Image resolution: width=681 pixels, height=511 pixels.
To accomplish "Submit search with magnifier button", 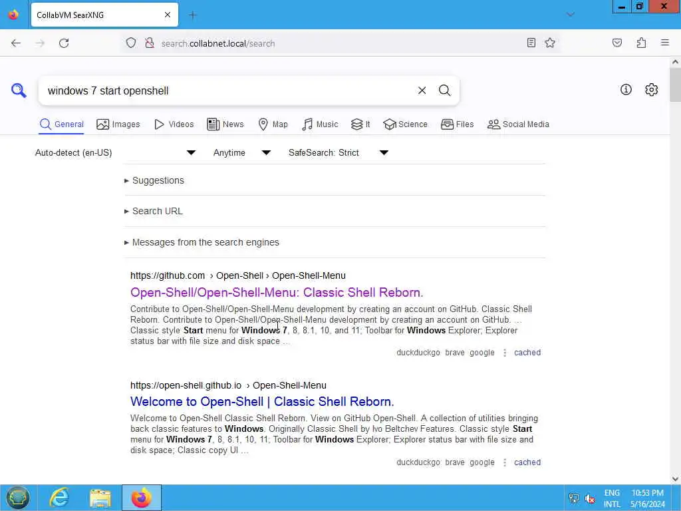I will point(445,90).
